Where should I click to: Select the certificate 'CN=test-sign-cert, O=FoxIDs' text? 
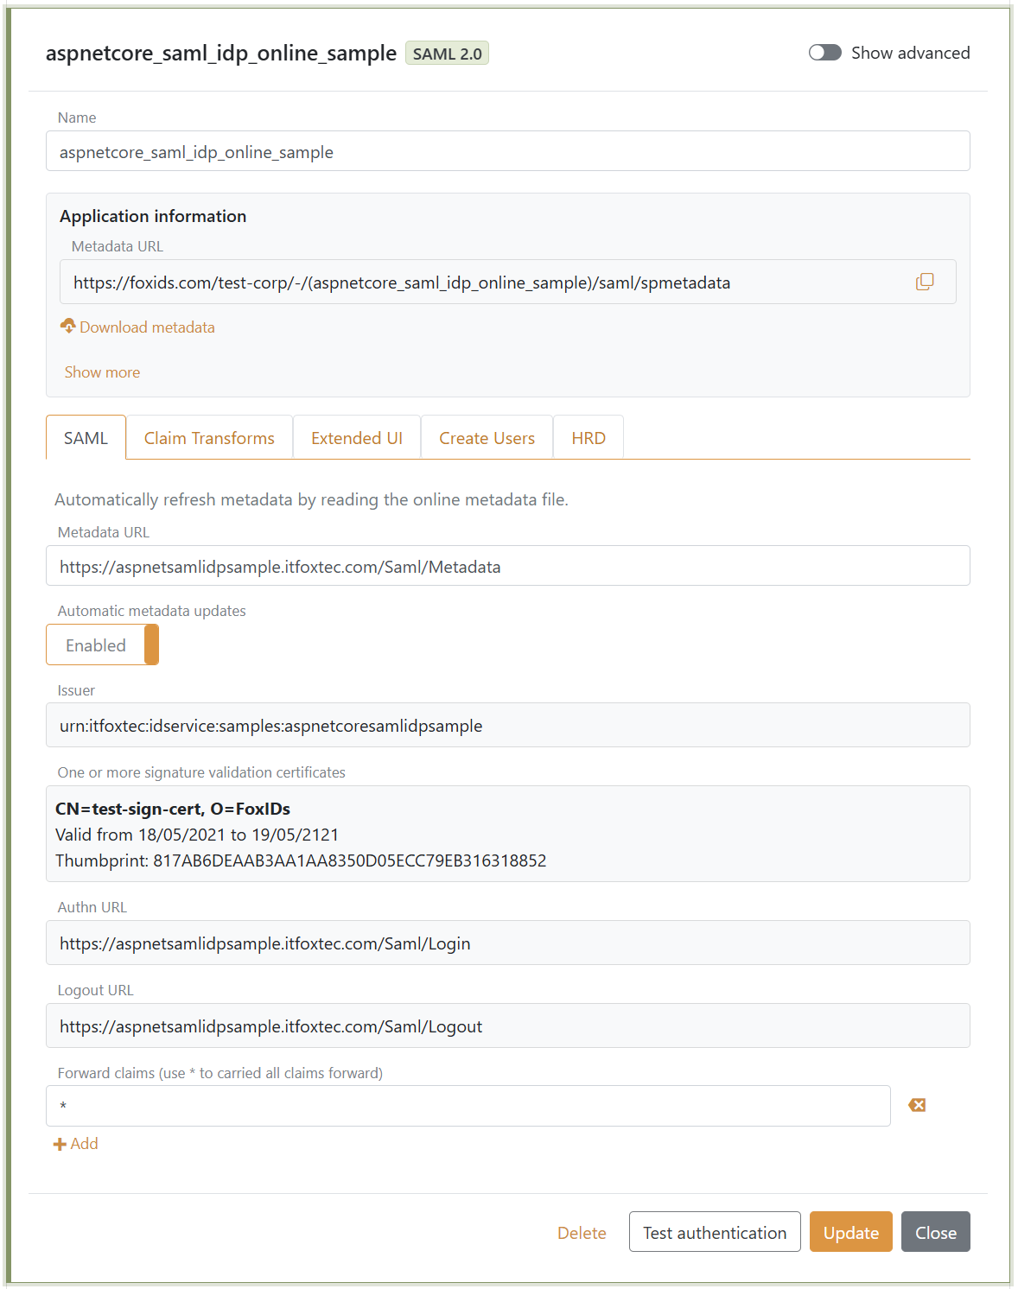coord(173,809)
